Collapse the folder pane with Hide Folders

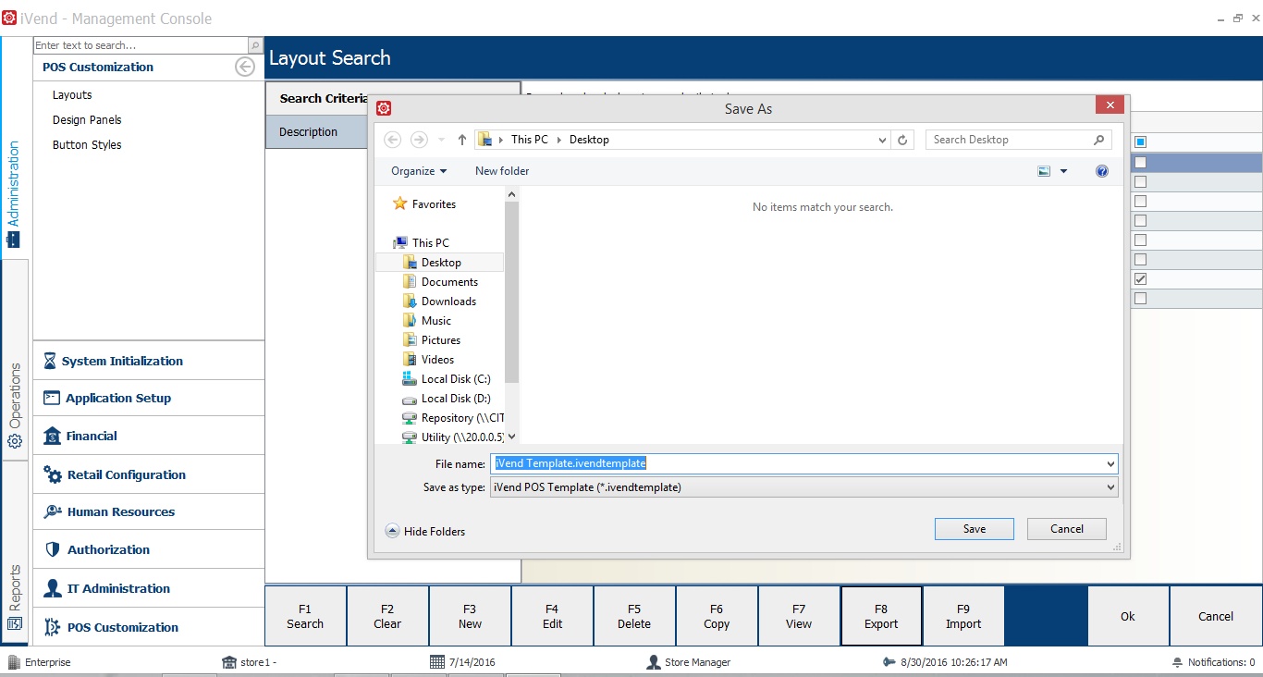pos(425,531)
